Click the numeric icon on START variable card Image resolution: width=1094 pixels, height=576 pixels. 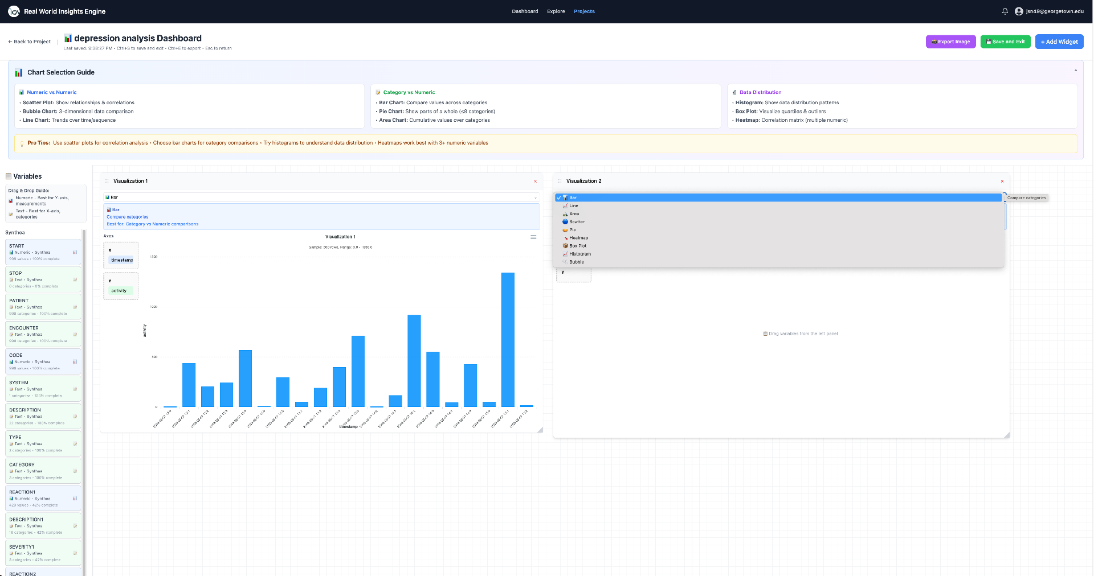click(x=75, y=252)
